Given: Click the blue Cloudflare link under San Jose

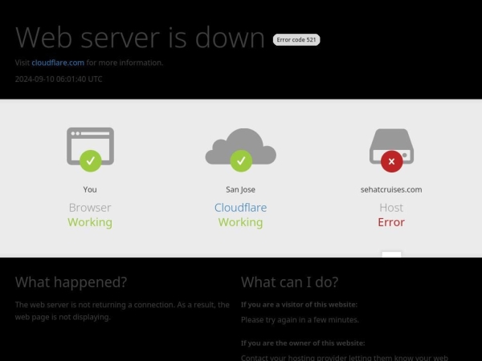Looking at the screenshot, I should pos(241,208).
